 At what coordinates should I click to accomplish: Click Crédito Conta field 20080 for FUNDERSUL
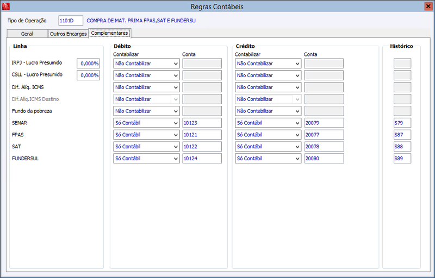tap(324, 159)
